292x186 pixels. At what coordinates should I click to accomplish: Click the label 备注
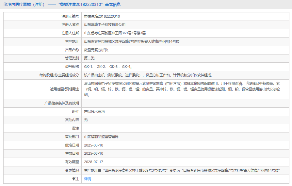75,128
